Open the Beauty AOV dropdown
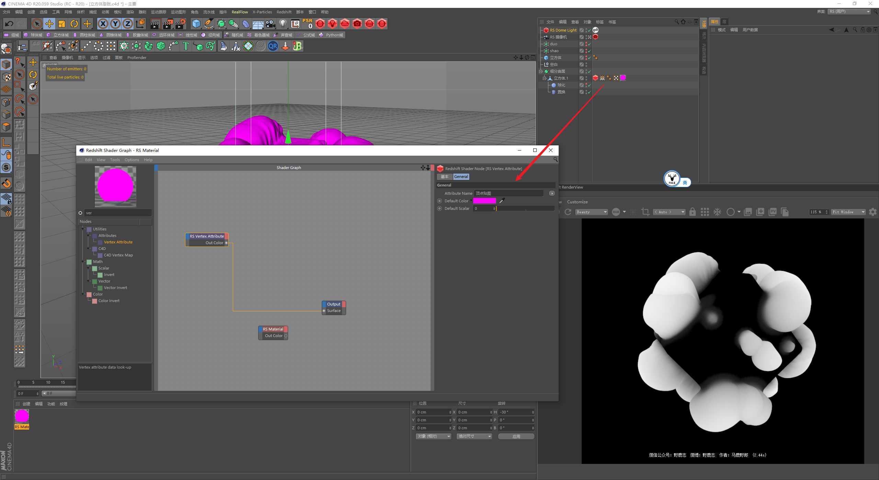Viewport: 879px width, 480px height. [592, 212]
